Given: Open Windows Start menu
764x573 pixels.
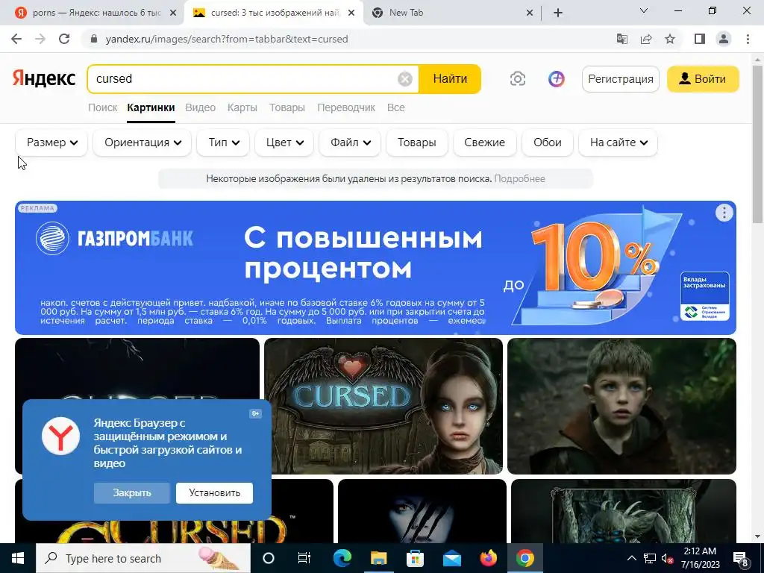Looking at the screenshot, I should [18, 558].
